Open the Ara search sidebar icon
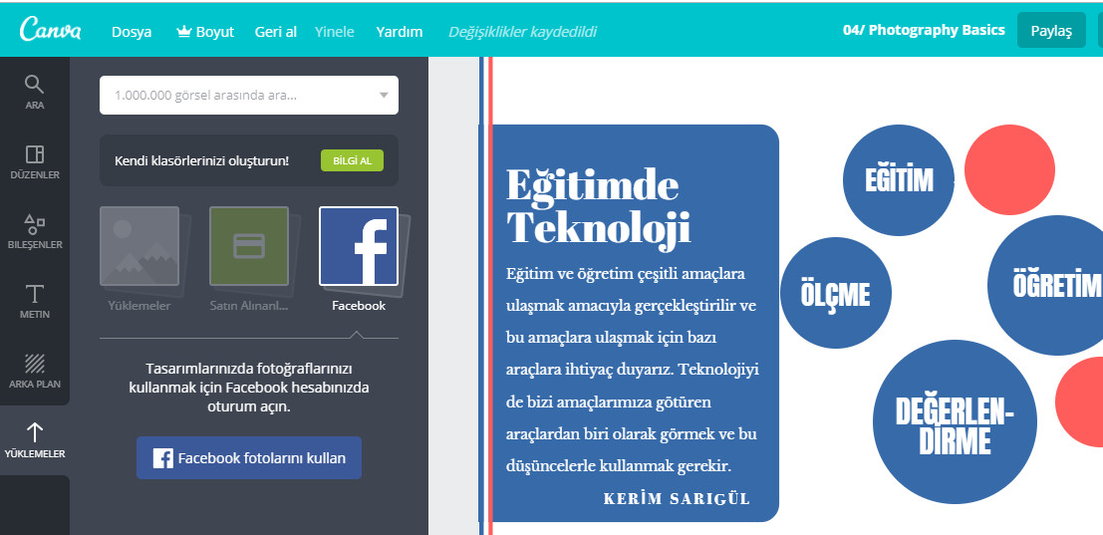 35,92
